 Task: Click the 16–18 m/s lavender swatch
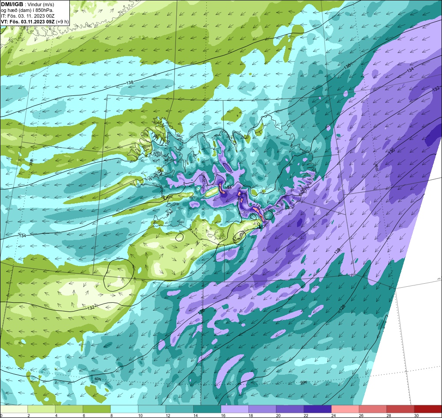click(235, 409)
